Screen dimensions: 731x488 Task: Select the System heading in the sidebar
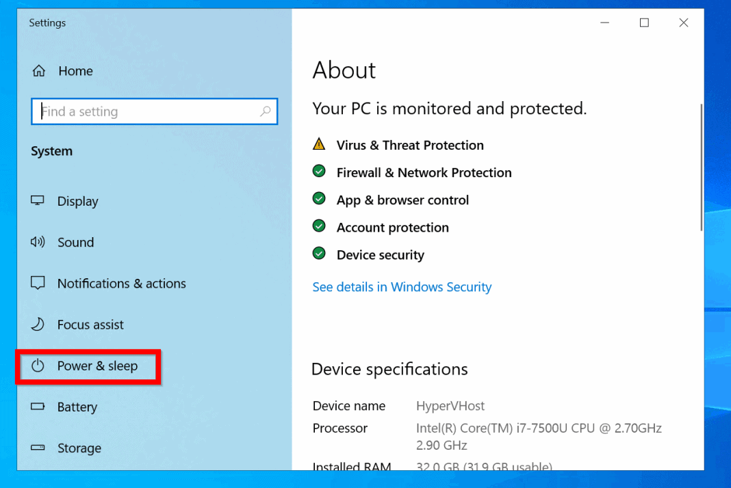point(51,151)
